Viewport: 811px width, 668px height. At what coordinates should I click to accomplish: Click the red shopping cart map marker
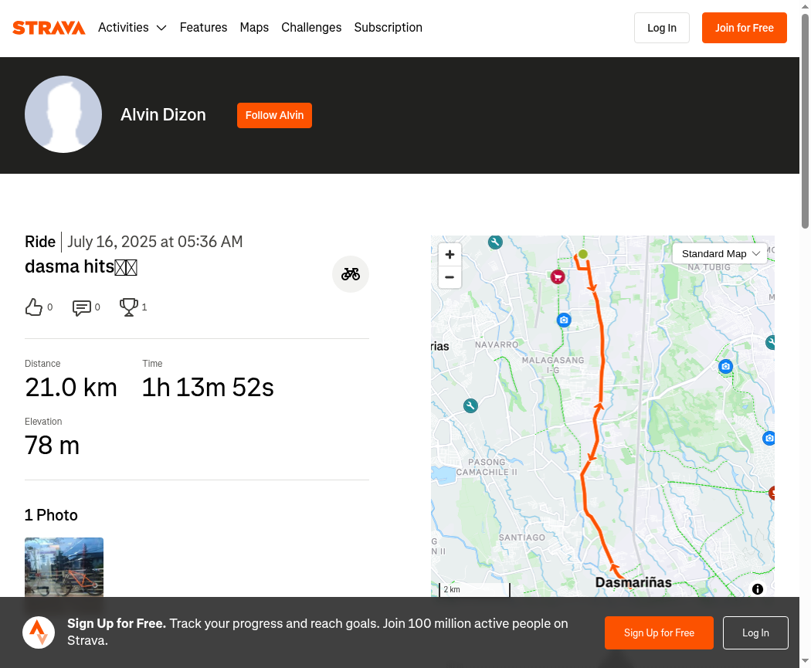click(x=558, y=277)
